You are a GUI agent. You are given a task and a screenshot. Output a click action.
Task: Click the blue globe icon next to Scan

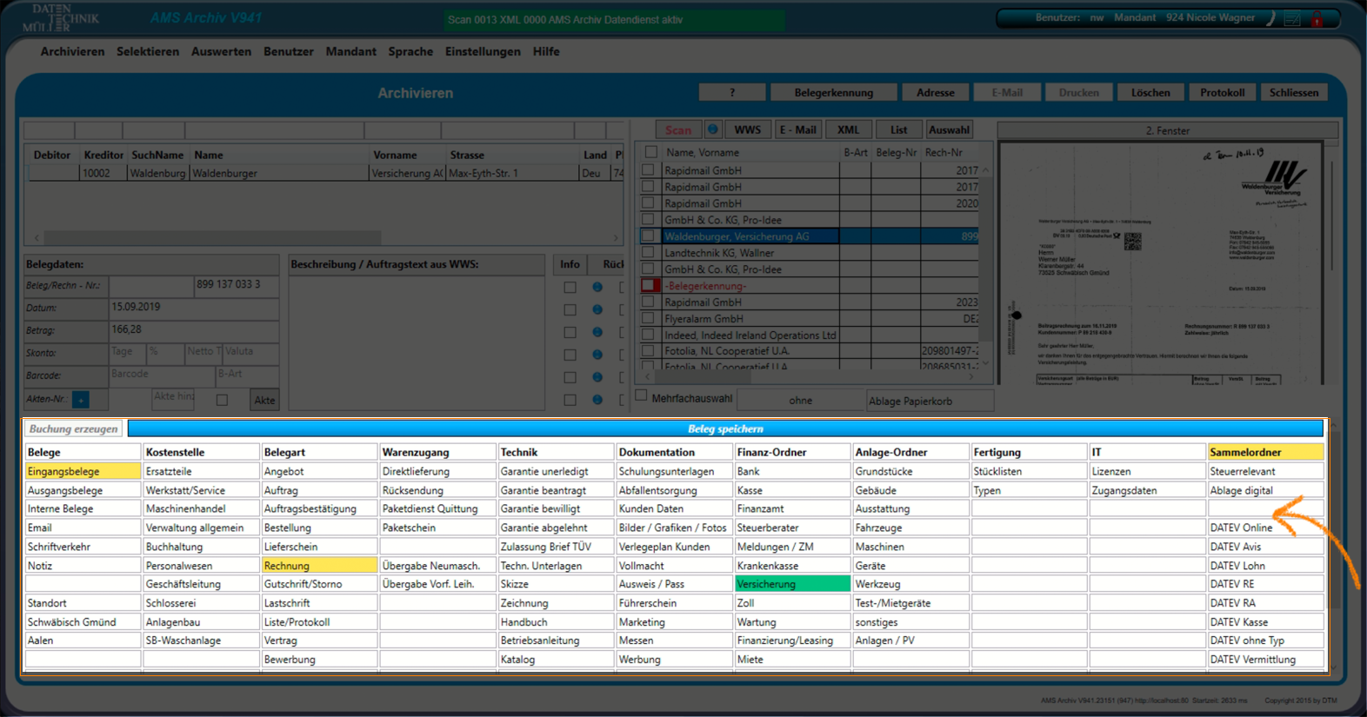pos(712,129)
